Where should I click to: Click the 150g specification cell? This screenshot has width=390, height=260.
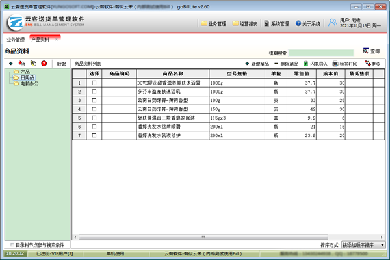click(x=237, y=109)
